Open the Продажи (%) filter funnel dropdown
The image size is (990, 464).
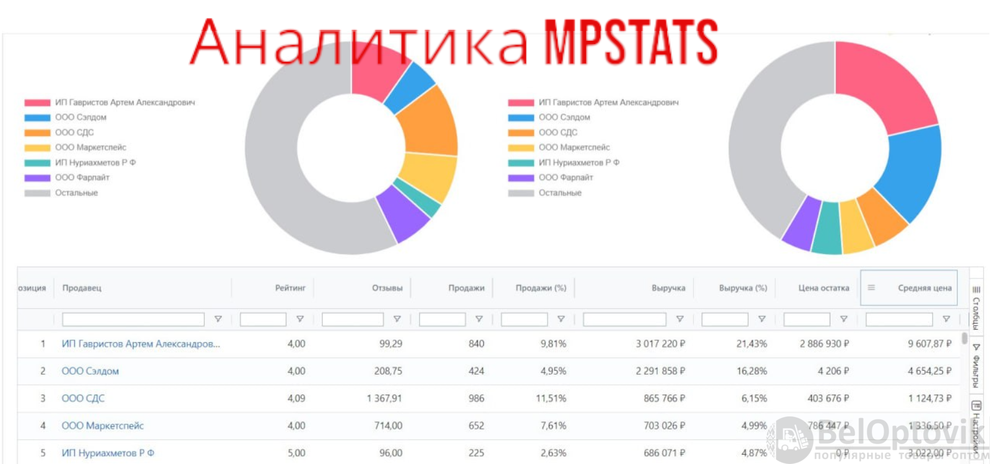[x=561, y=319]
